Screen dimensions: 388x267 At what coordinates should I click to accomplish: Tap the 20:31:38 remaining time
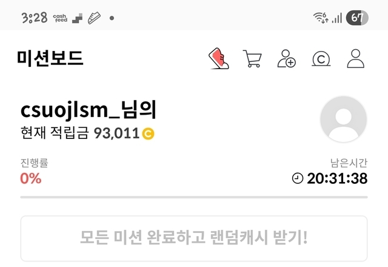click(337, 178)
